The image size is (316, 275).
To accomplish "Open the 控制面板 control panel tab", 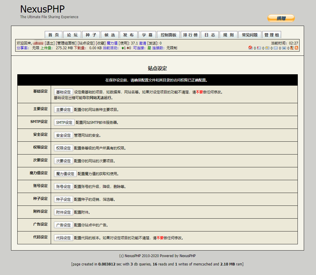I will [x=169, y=35].
